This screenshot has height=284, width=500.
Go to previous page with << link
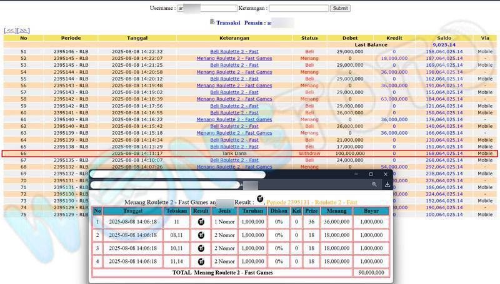tap(10, 30)
